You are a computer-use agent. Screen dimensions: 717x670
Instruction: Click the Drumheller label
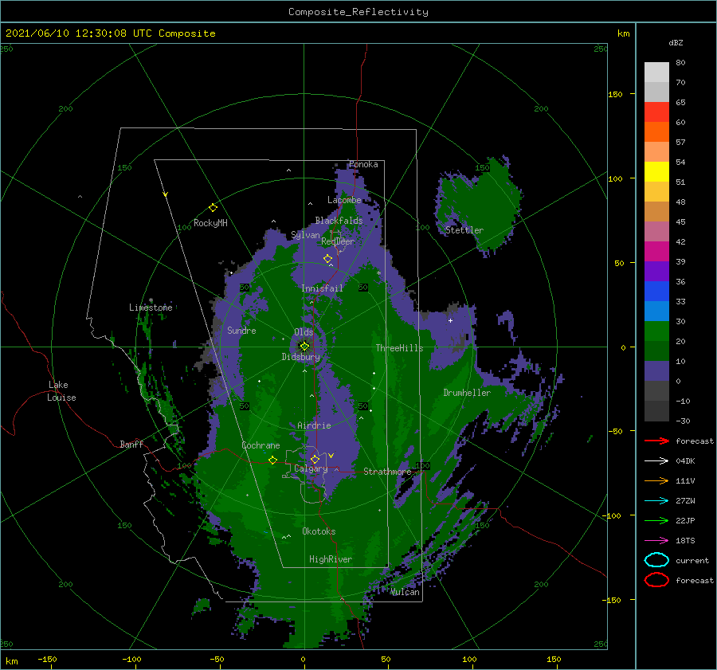click(467, 393)
